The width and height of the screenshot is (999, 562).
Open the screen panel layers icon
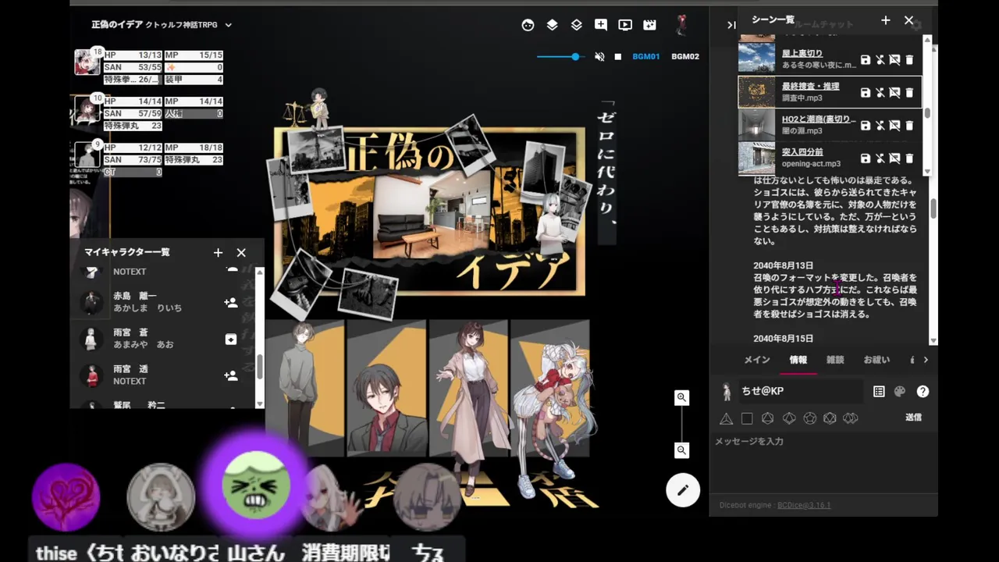click(x=553, y=25)
